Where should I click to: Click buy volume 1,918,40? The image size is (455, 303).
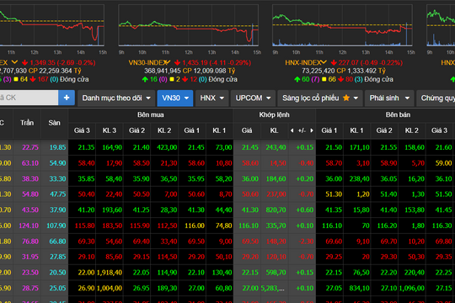(110, 273)
